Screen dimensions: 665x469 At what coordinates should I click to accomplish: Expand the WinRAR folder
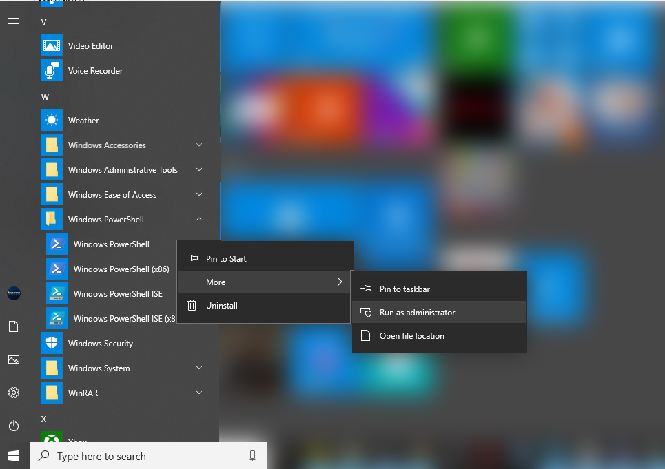[x=198, y=393]
